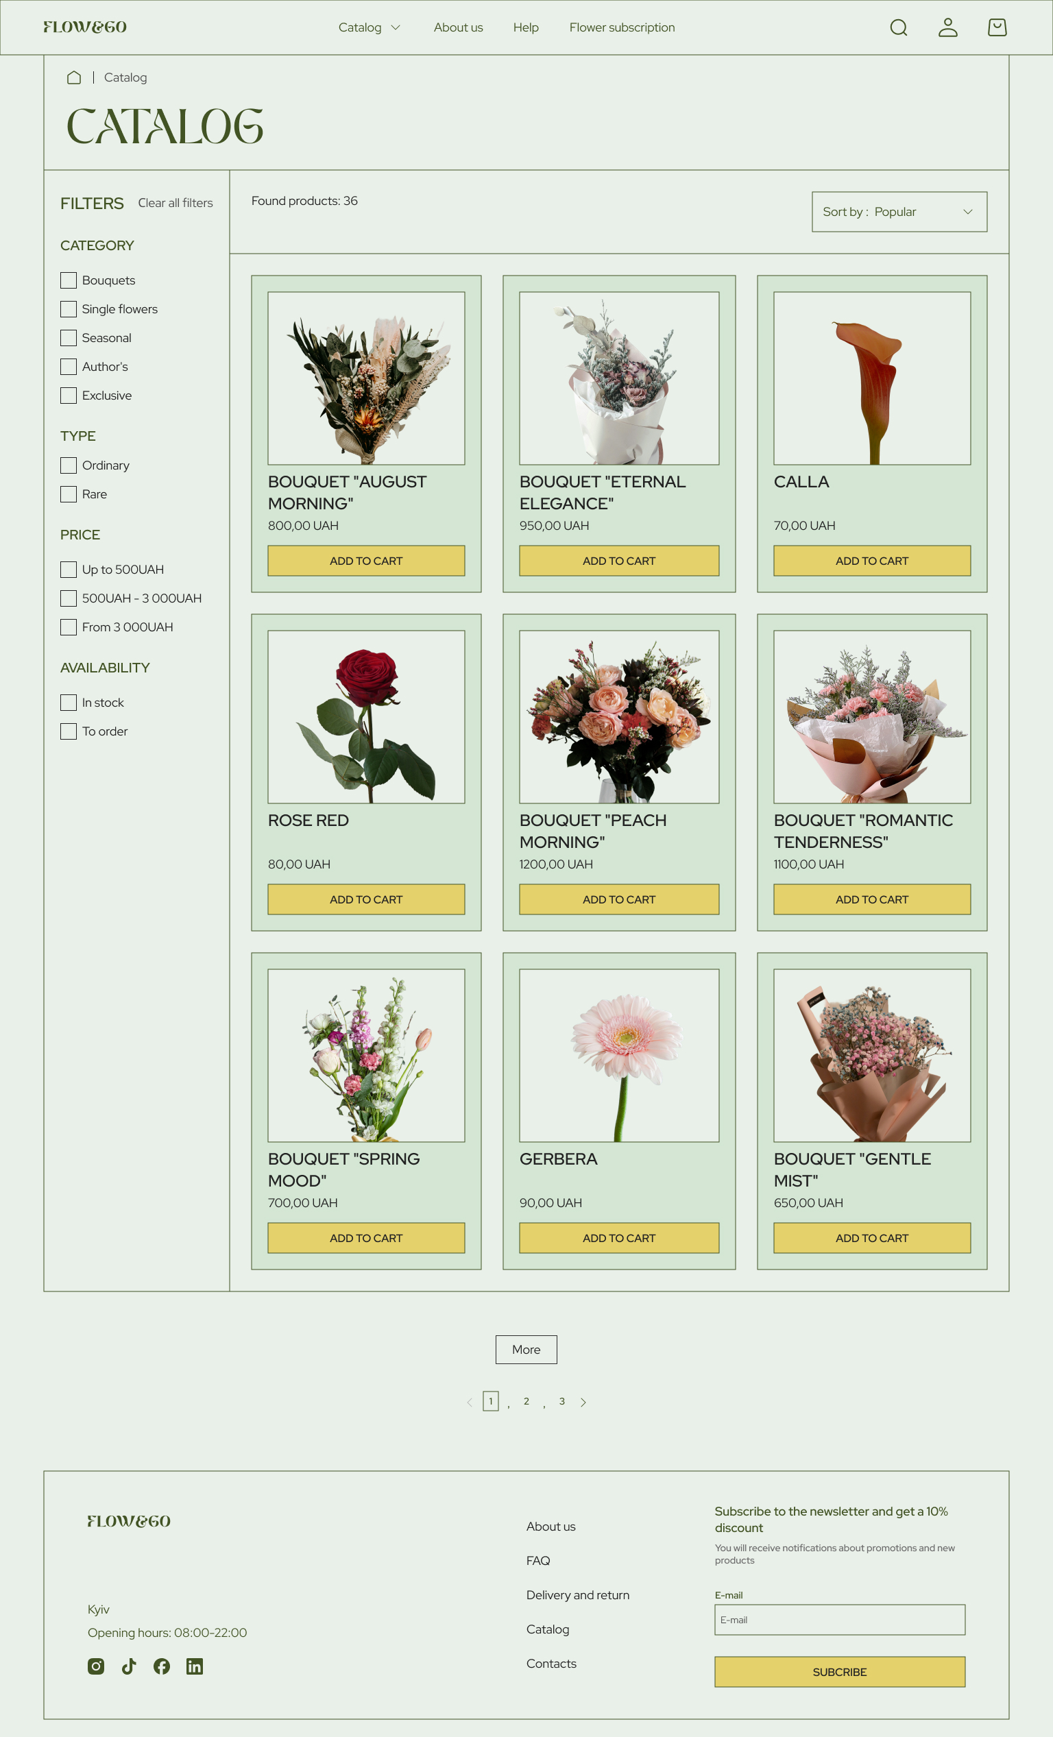Open the search icon in header
1053x1737 pixels.
(899, 27)
